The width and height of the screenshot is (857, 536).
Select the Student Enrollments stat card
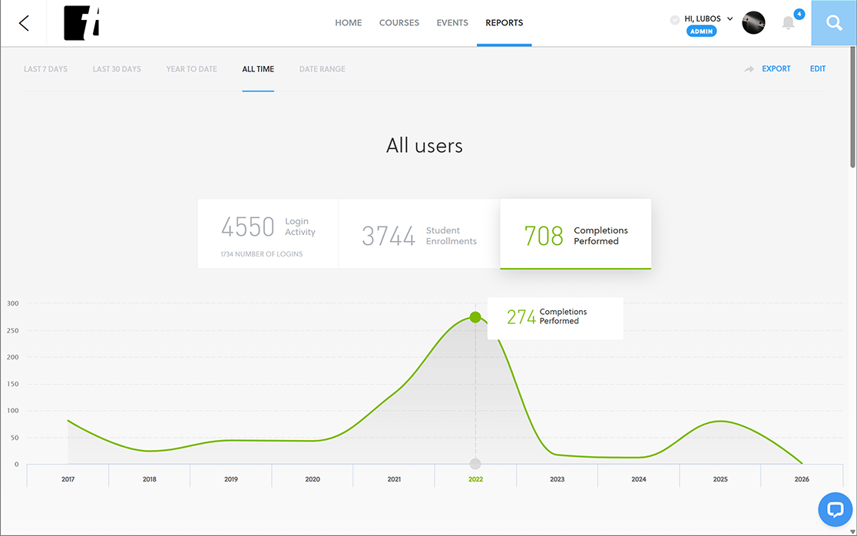click(419, 234)
